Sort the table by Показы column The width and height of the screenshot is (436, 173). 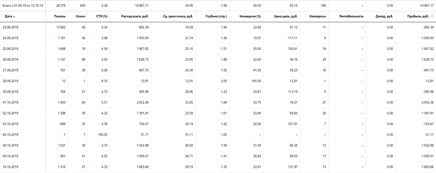point(60,16)
